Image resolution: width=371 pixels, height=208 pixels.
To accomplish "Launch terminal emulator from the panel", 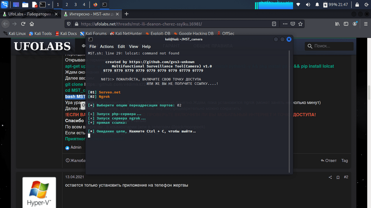I will pos(43,5).
